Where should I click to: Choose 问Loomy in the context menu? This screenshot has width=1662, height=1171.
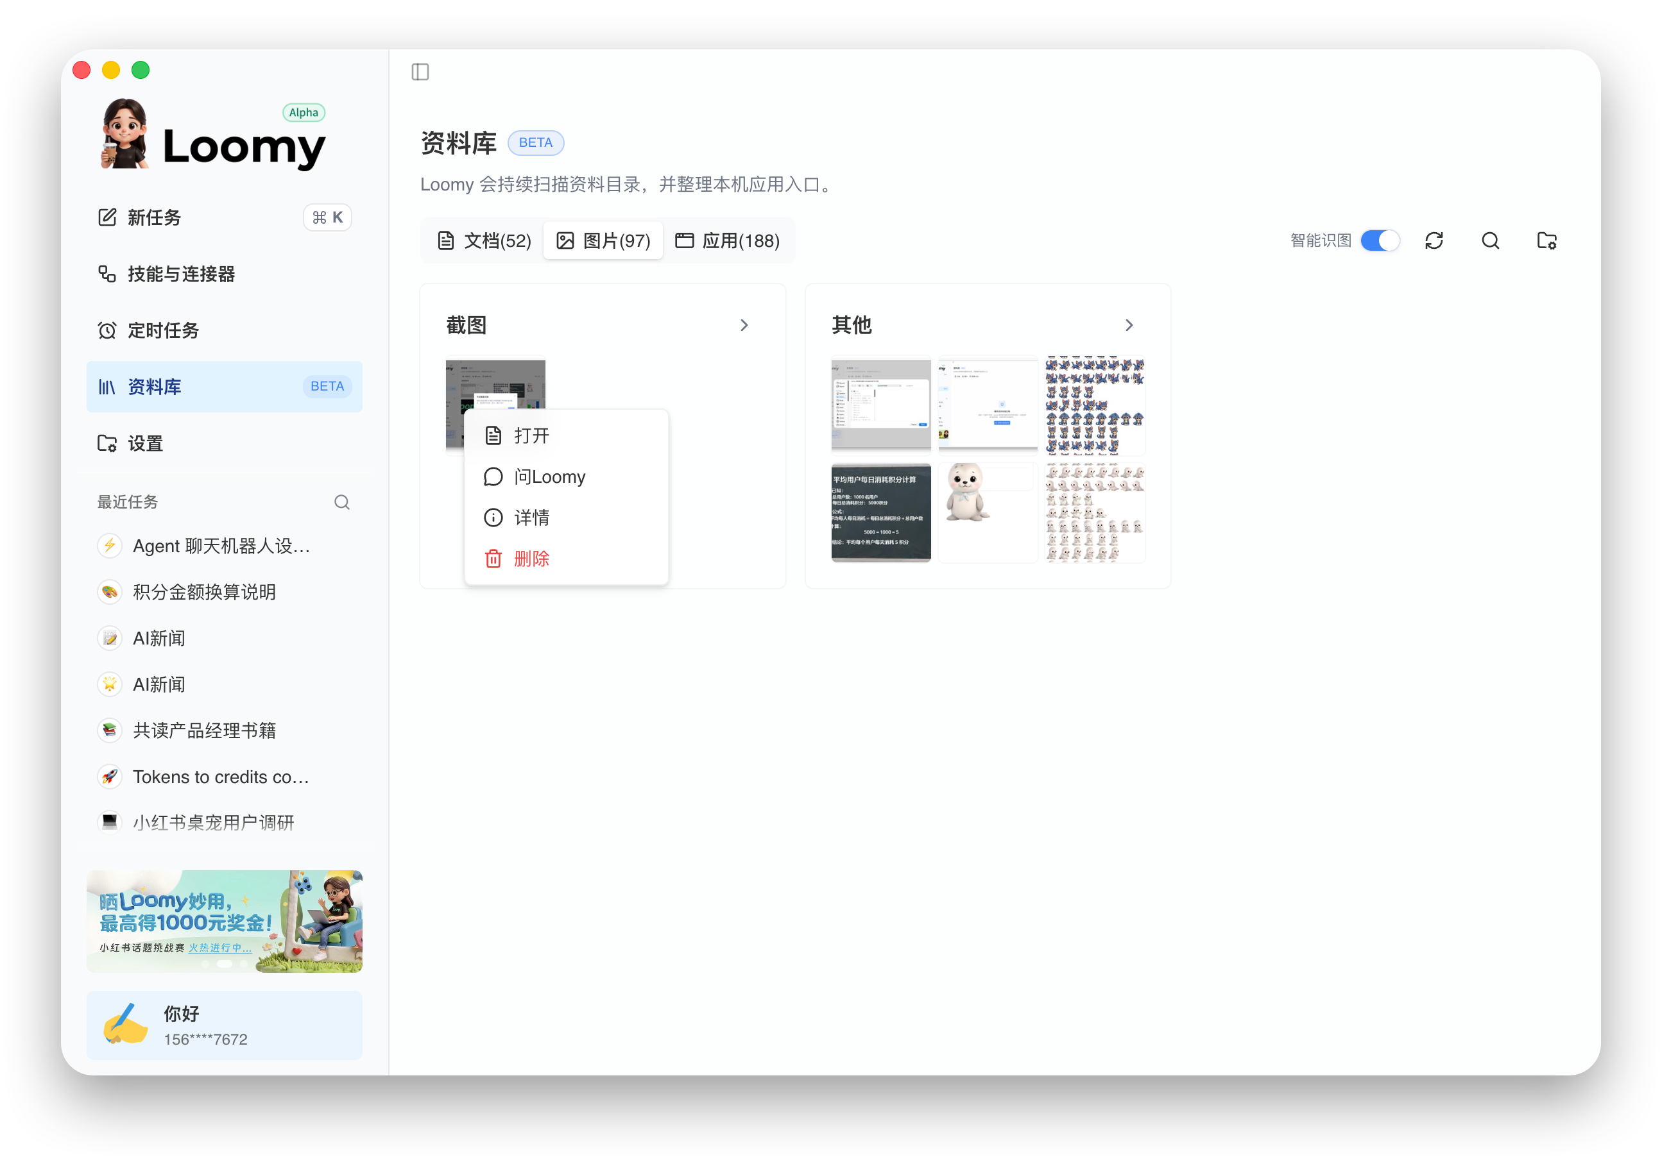(566, 476)
